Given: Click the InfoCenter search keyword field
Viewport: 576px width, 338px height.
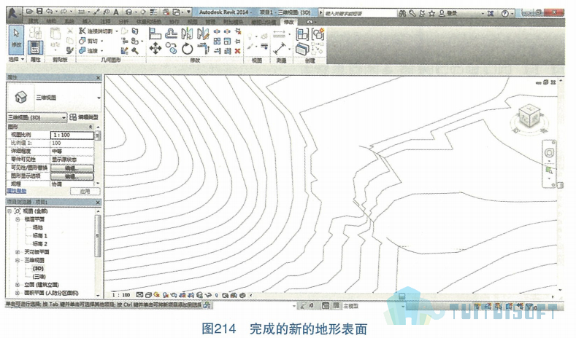Looking at the screenshot, I should [x=360, y=13].
